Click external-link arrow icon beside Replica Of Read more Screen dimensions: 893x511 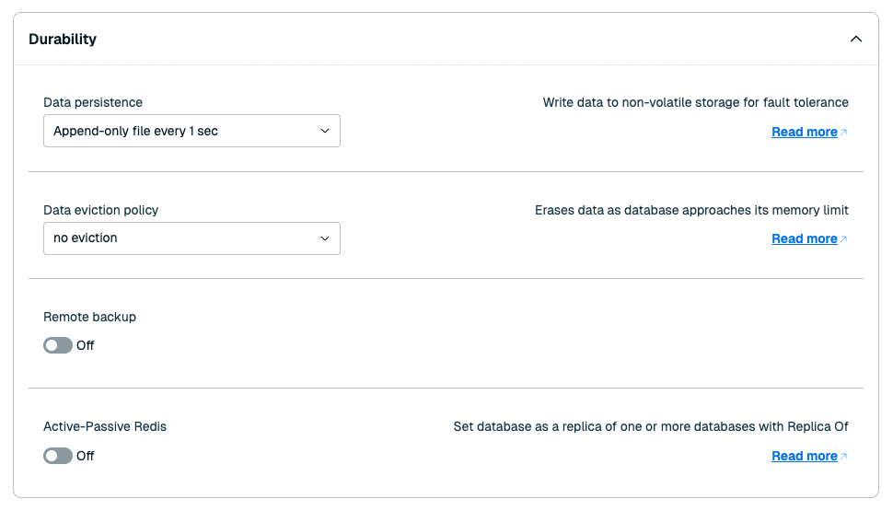pyautogui.click(x=844, y=457)
